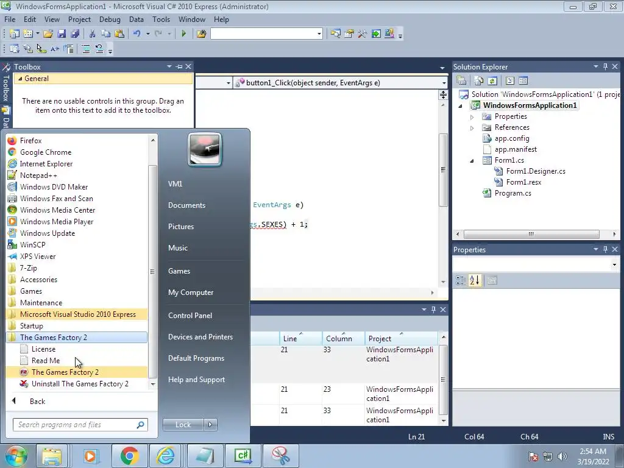This screenshot has width=624, height=468.
Task: Click Snipping Tool scissors icon in taskbar
Action: (x=280, y=456)
